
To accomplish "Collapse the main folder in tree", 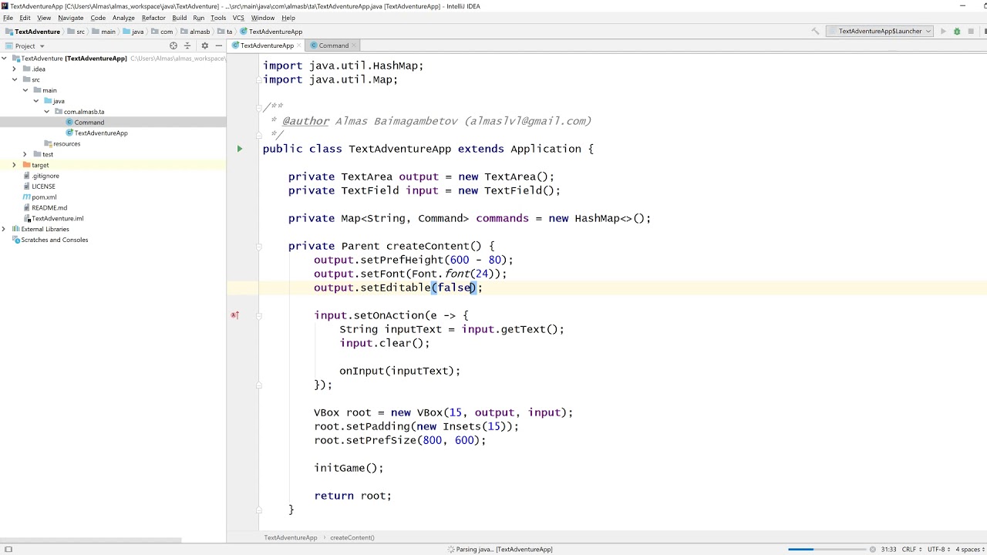I will pyautogui.click(x=25, y=90).
